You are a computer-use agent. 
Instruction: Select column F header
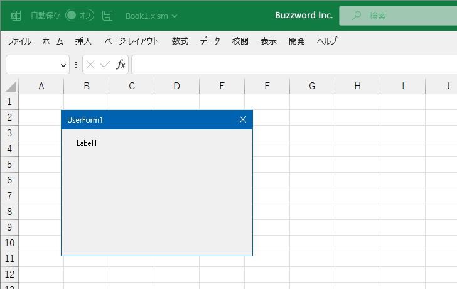[x=267, y=86]
